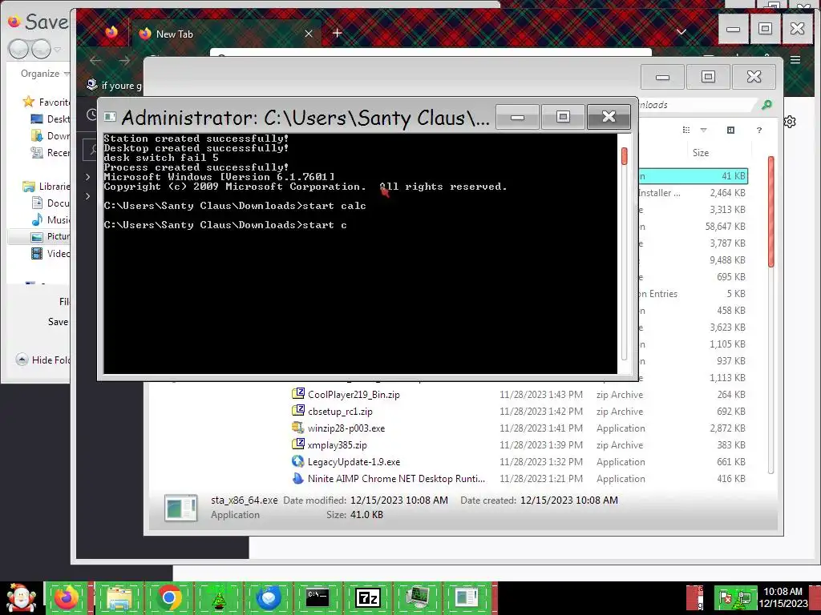Select the New Tab tab in Firefox

(x=225, y=34)
